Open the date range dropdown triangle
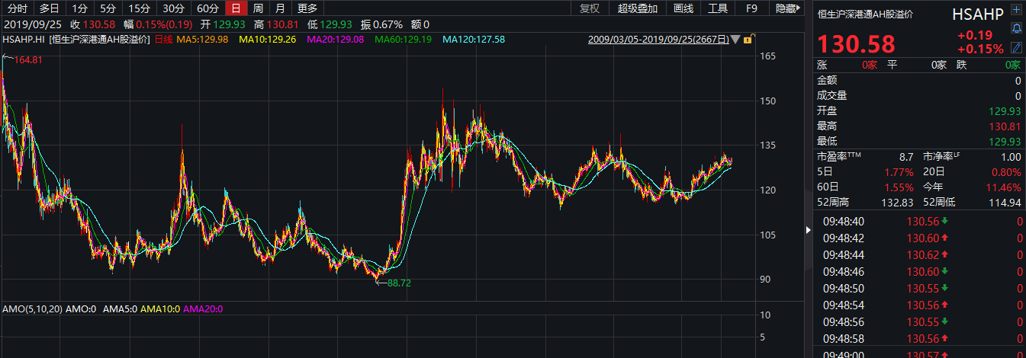Viewport: 1026px width, 358px height. [x=735, y=39]
